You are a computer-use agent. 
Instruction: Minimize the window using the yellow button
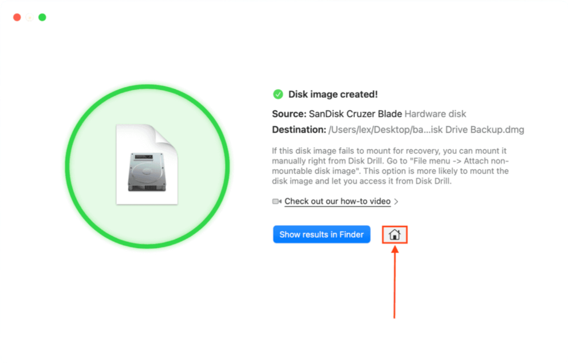pos(30,17)
